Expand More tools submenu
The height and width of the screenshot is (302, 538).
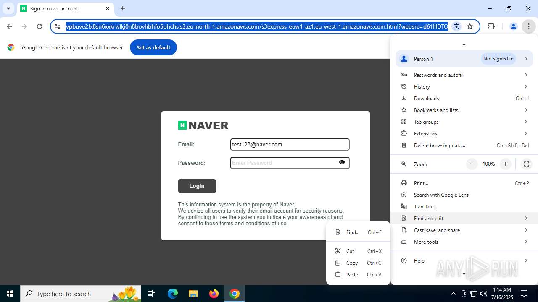pos(464,242)
